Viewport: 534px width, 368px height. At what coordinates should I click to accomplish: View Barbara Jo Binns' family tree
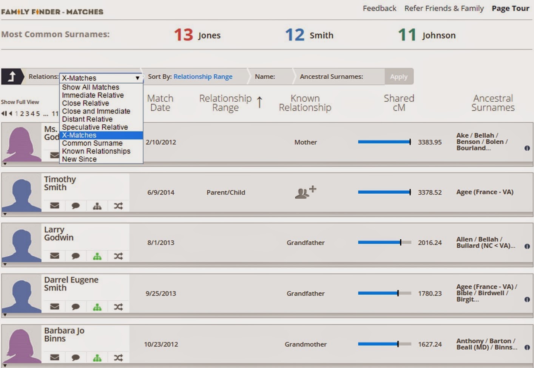coord(97,357)
